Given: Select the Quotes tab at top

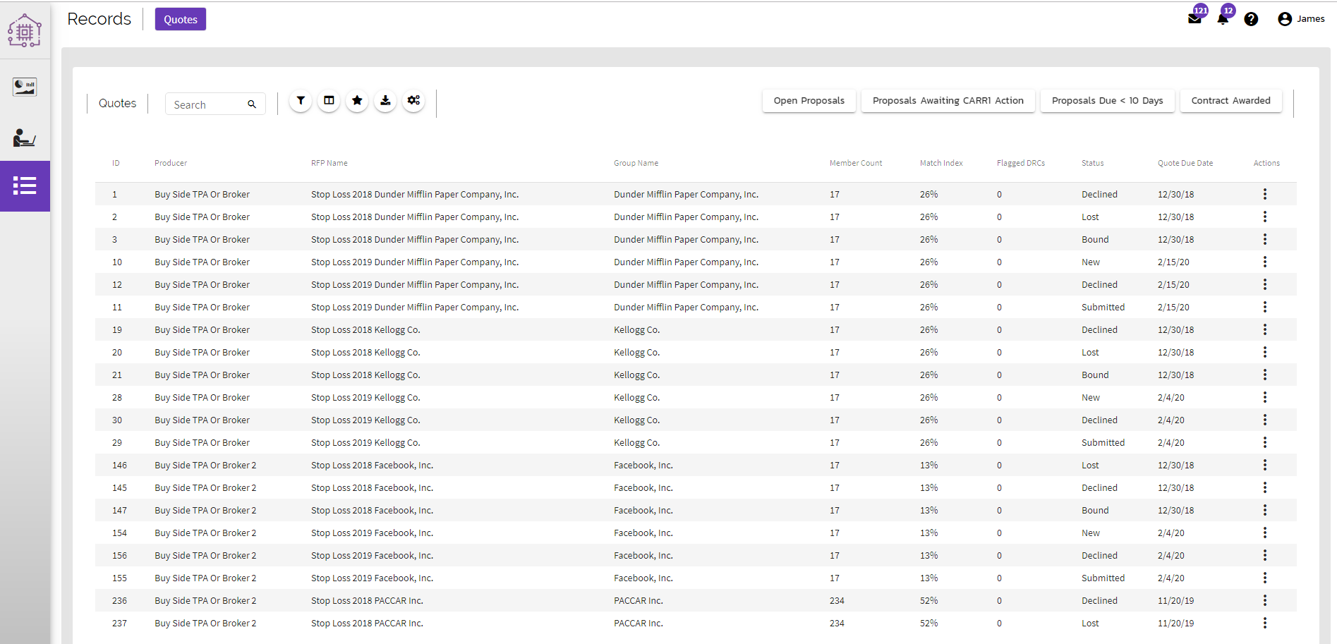Looking at the screenshot, I should pos(181,19).
